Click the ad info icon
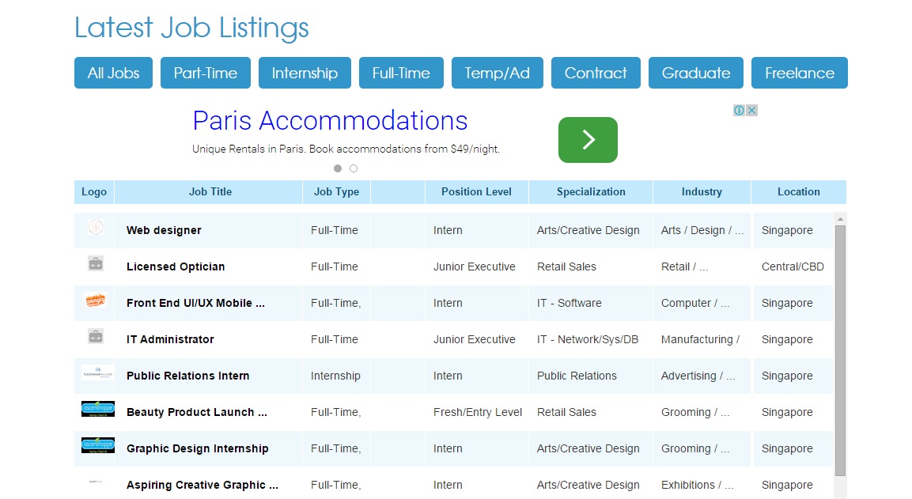912x499 pixels. 739,111
